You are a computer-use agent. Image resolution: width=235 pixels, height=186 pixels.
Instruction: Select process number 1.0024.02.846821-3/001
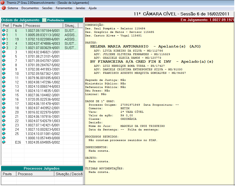point(42,52)
